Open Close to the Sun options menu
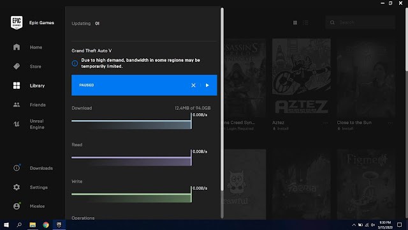Screen dimensions: 408x230 (390, 123)
